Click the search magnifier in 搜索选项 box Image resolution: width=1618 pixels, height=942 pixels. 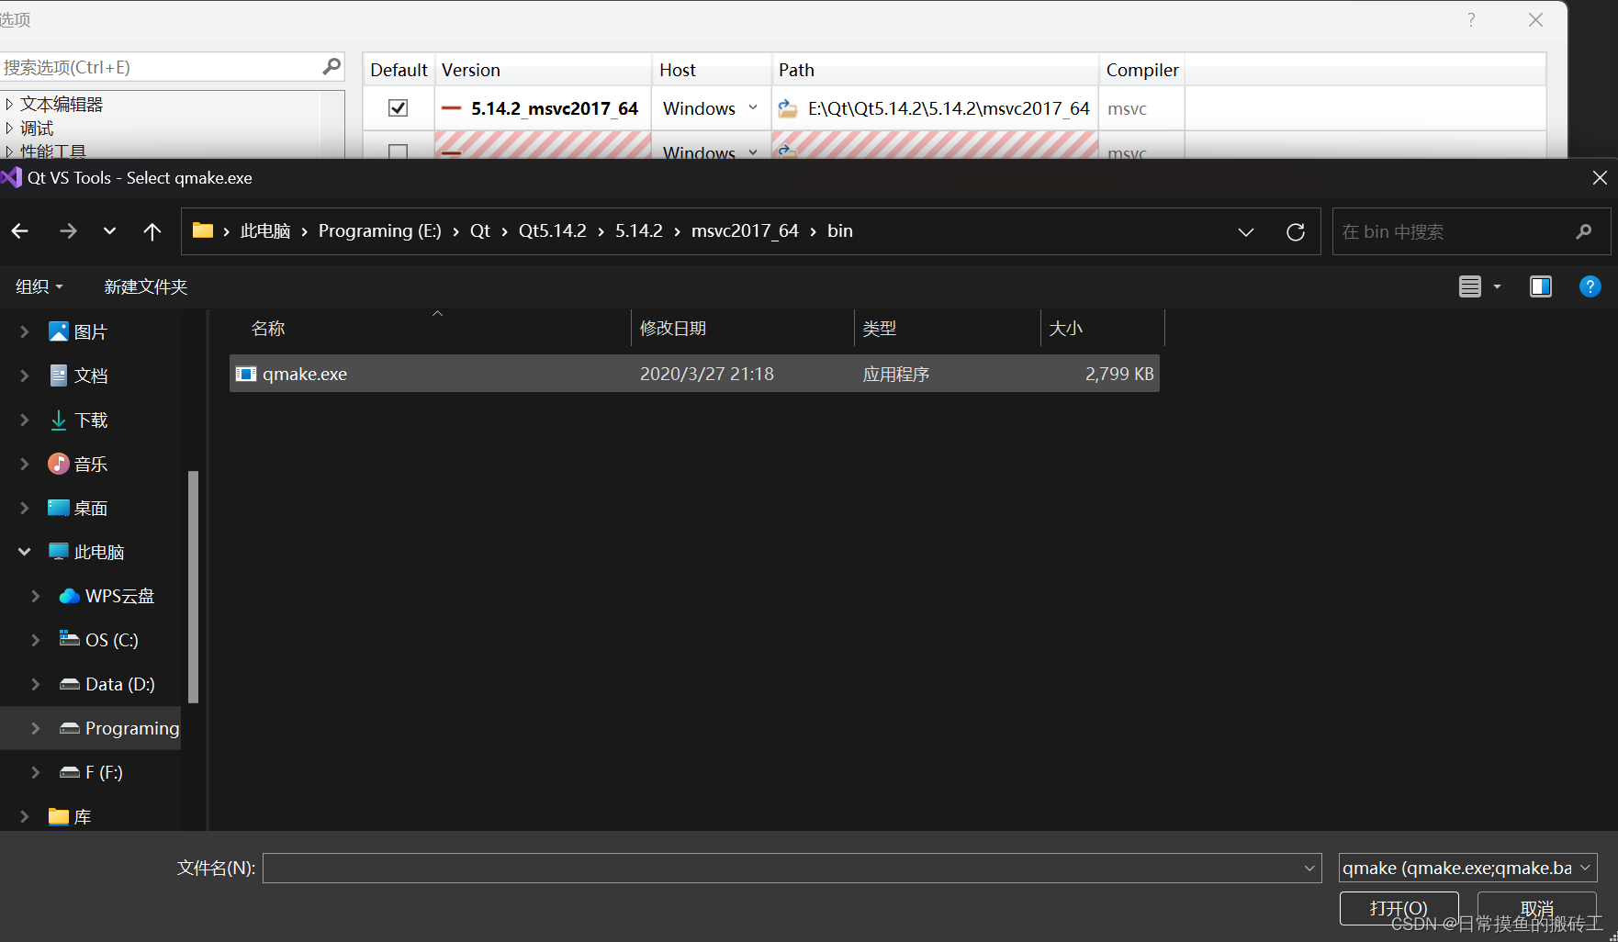(331, 66)
